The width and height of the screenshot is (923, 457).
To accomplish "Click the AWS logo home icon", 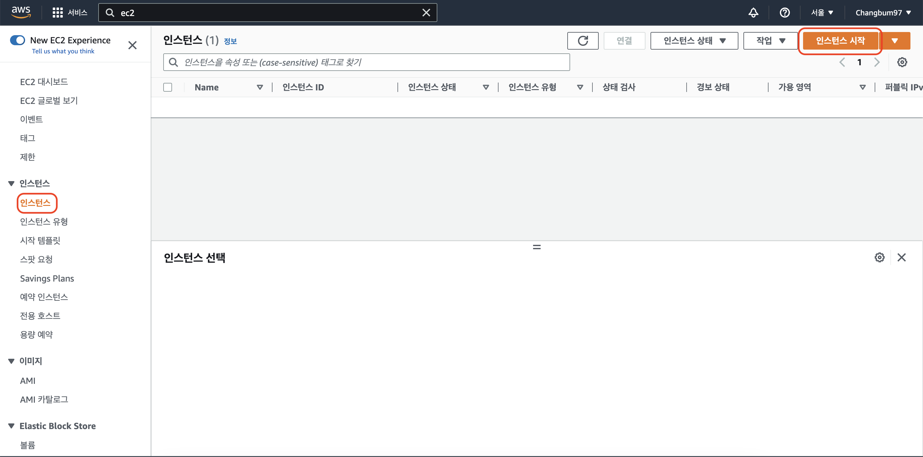I will pyautogui.click(x=21, y=12).
